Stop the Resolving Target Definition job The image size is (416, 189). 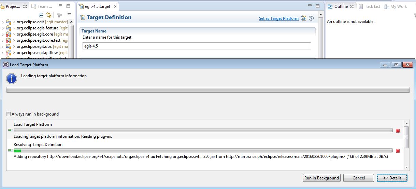pyautogui.click(x=398, y=151)
